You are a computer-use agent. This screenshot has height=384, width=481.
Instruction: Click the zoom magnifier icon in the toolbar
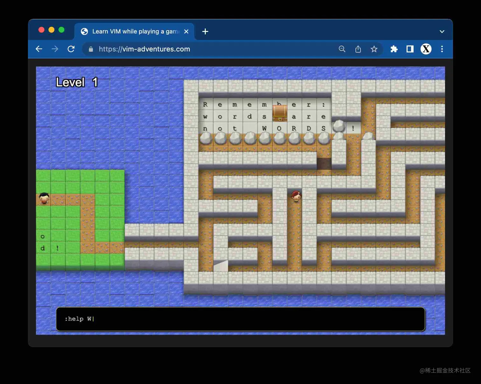pos(342,49)
